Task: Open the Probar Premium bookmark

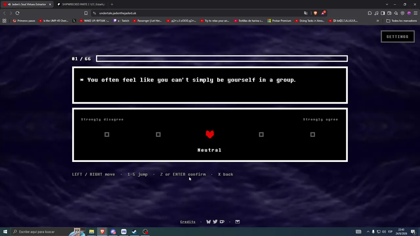Action: 279,21
